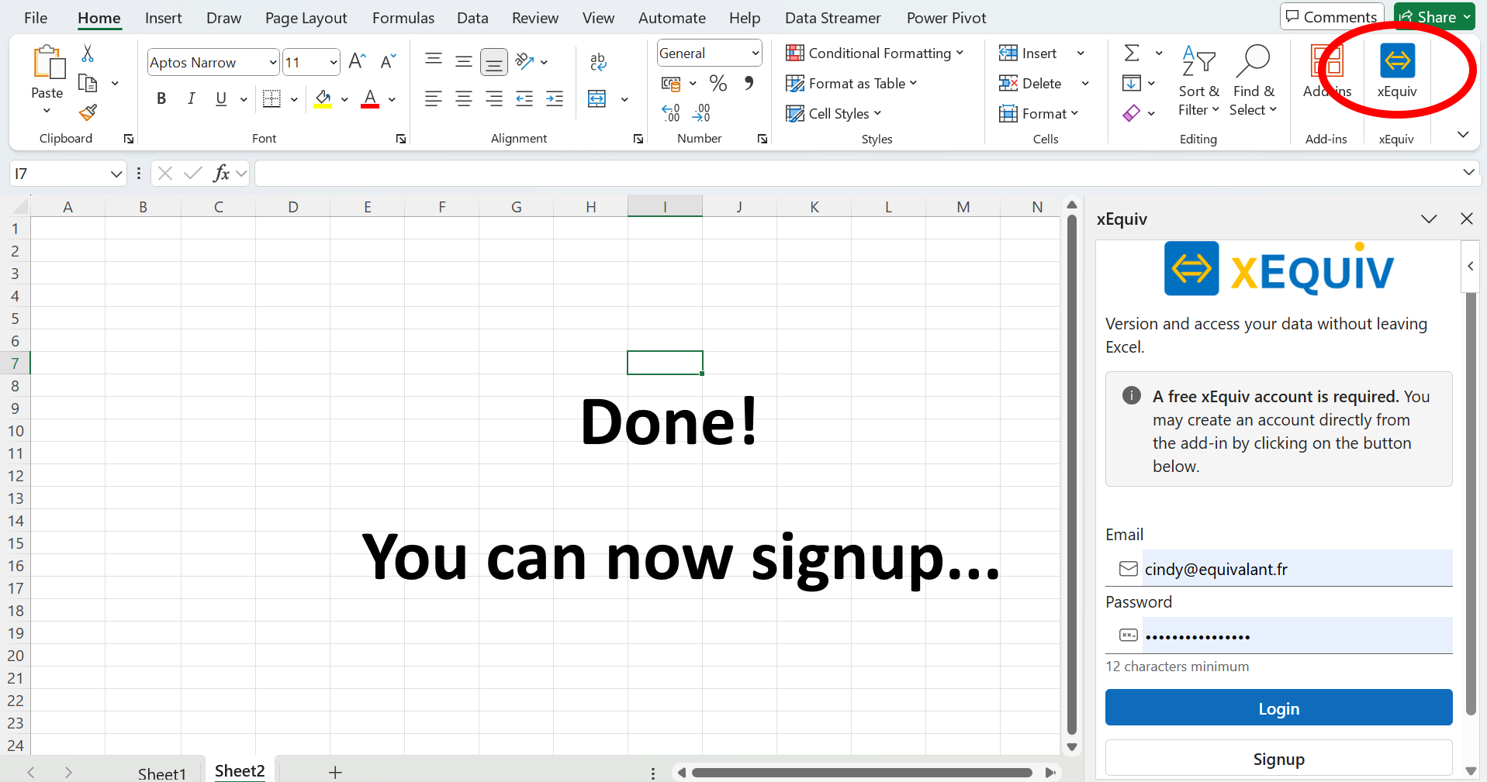
Task: Click the Merge & Center icon
Action: coord(597,99)
